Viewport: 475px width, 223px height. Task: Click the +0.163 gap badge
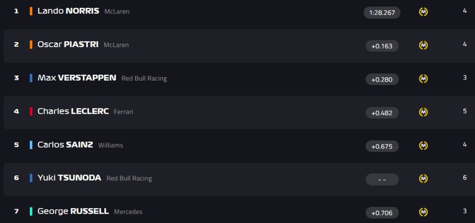pos(382,46)
